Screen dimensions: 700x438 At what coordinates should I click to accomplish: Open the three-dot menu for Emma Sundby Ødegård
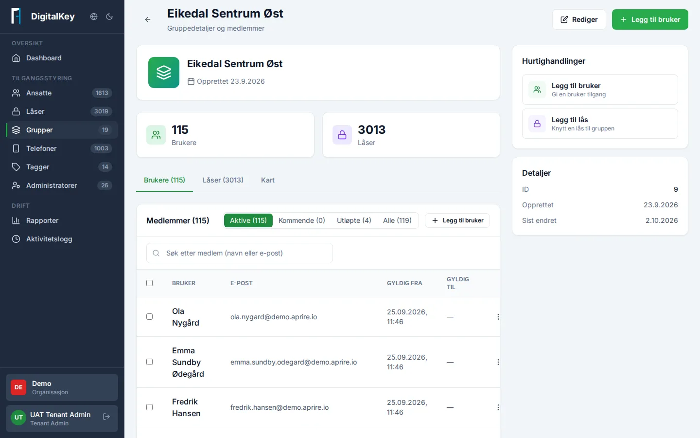498,362
